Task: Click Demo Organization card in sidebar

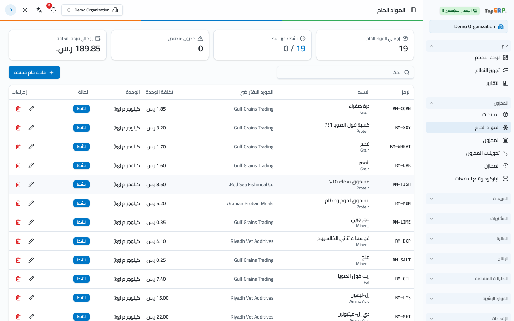Action: tap(468, 27)
